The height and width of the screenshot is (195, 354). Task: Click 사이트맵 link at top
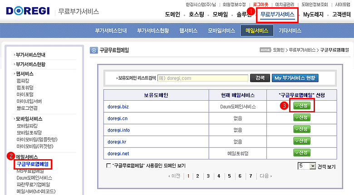[x=343, y=5]
